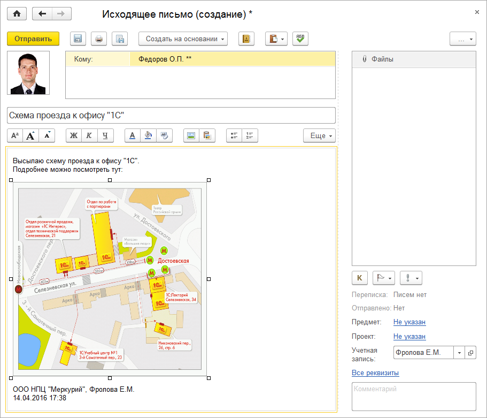Click the line Подробнее можно посмотреть тут
The image size is (487, 418).
(x=68, y=170)
